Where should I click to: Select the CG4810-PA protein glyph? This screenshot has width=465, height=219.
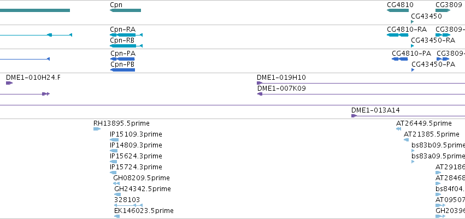400,59
